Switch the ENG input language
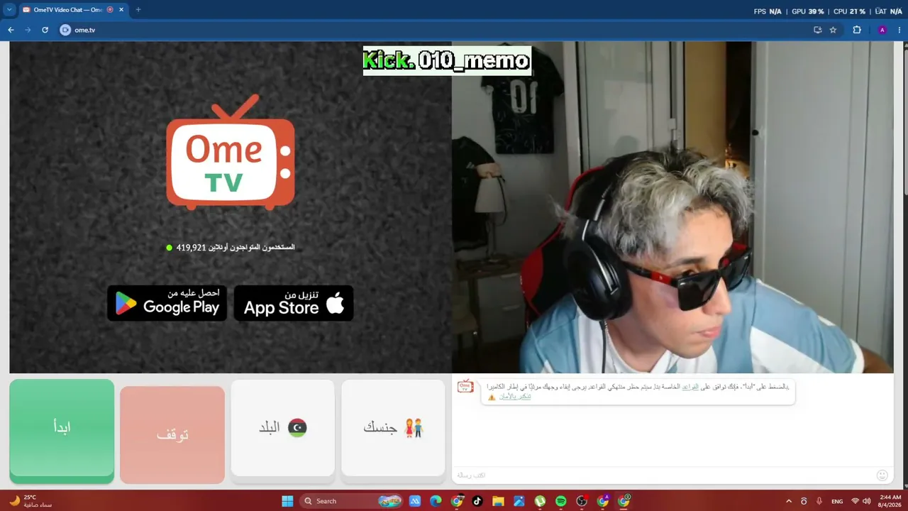 837,501
